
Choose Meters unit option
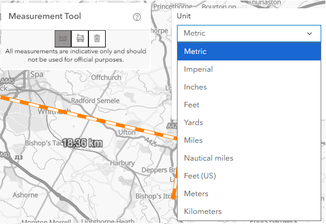(249, 194)
